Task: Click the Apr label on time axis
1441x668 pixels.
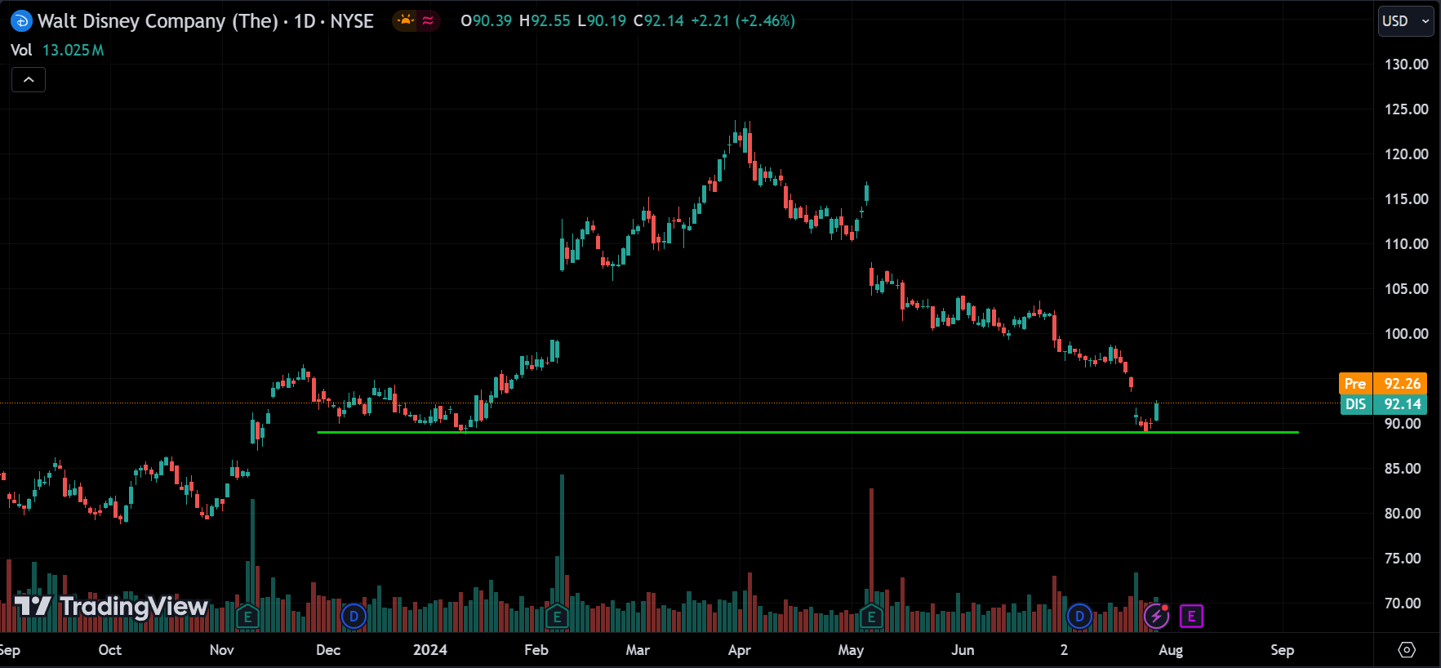Action: point(739,650)
